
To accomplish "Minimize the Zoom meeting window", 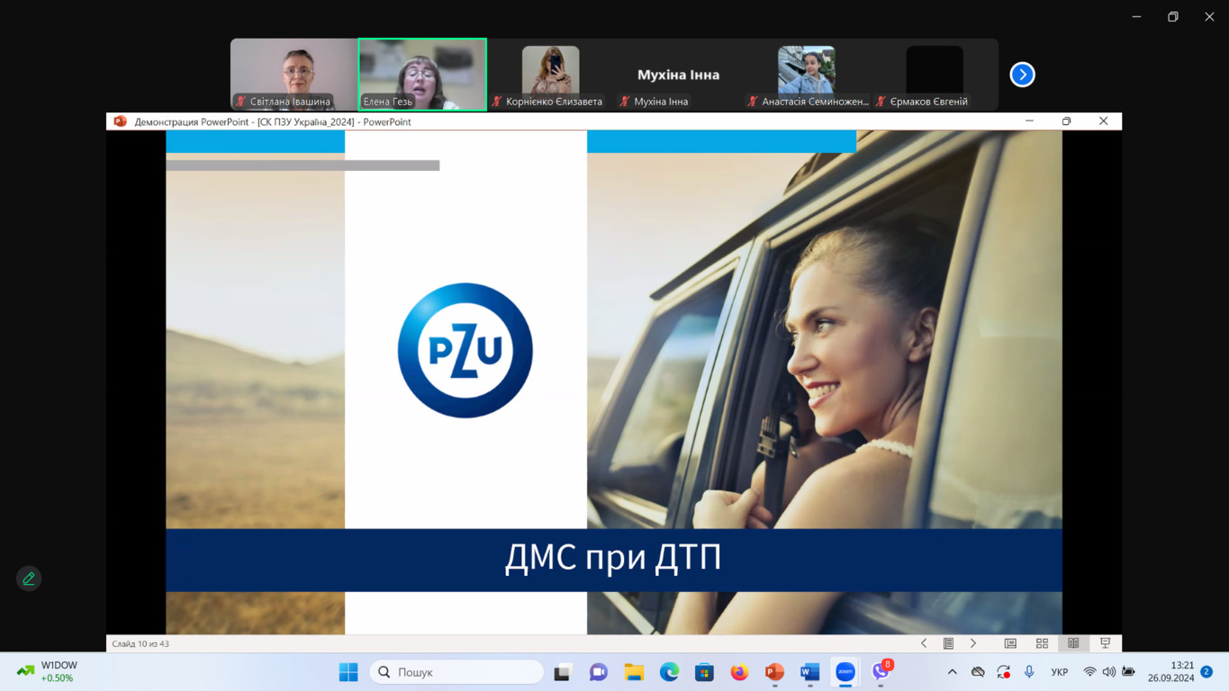I will point(1137,16).
